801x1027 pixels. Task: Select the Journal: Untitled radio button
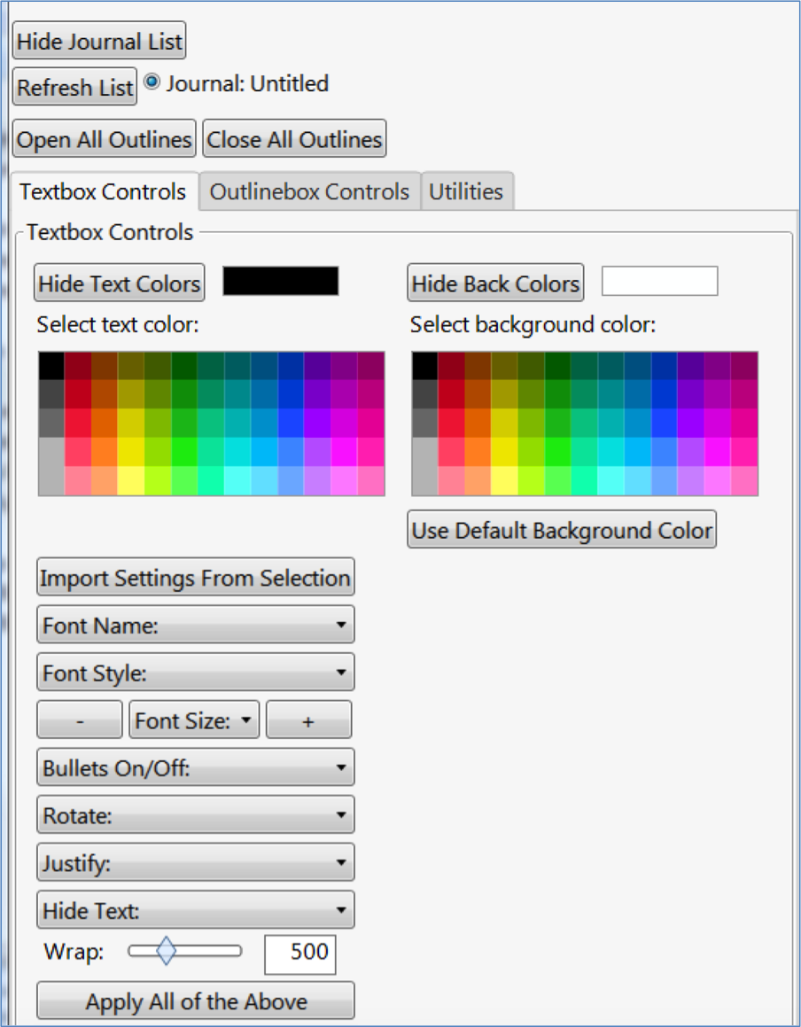point(152,82)
